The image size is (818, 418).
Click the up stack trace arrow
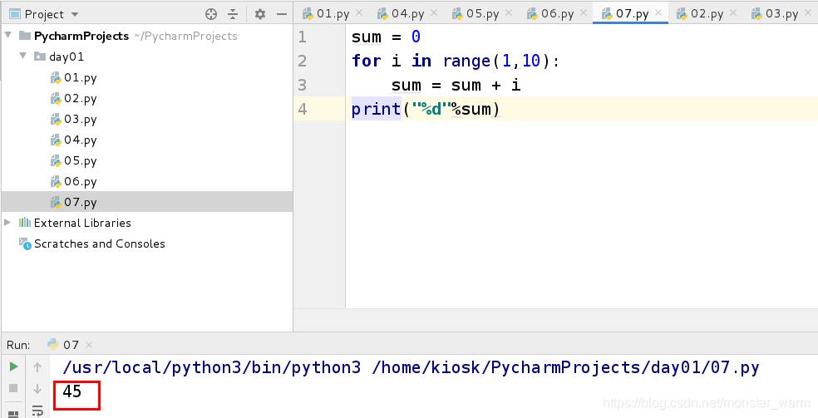coord(37,367)
